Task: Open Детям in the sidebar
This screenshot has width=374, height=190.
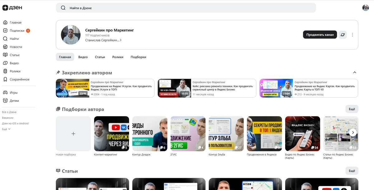Action: (11, 101)
